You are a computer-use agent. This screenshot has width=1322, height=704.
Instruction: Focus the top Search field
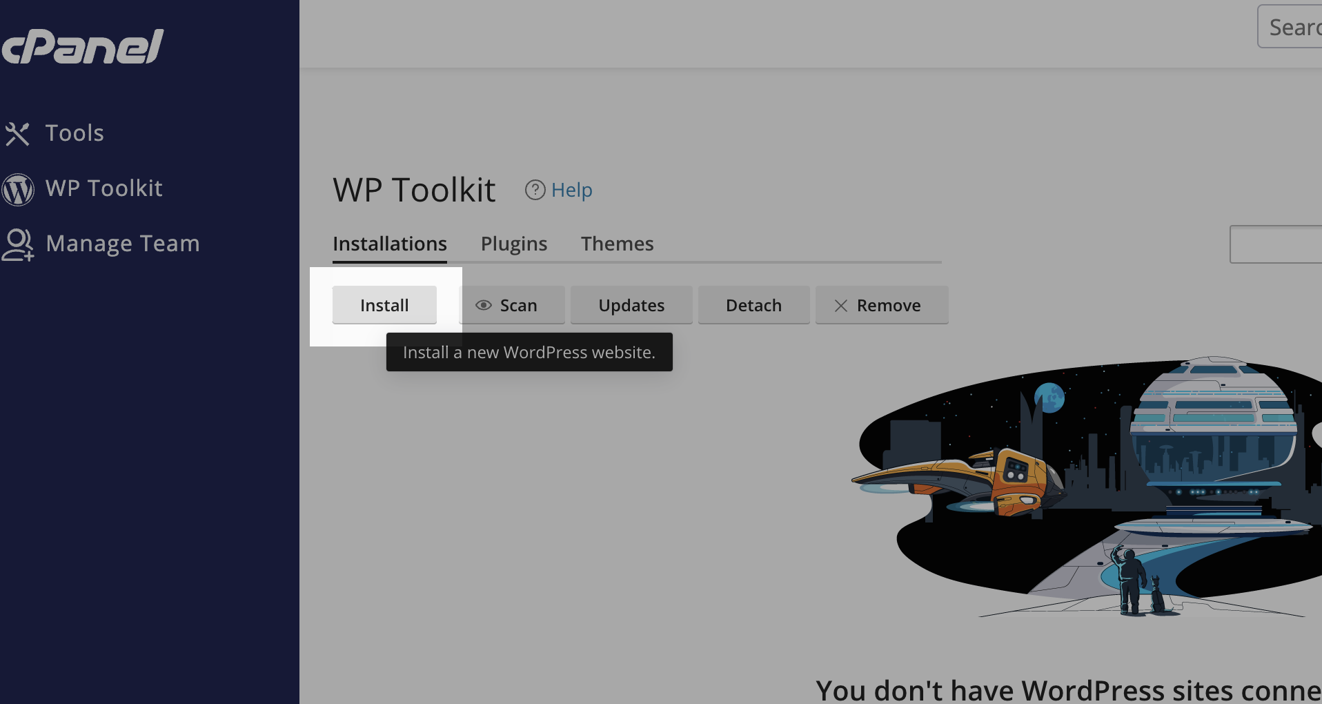1290,27
